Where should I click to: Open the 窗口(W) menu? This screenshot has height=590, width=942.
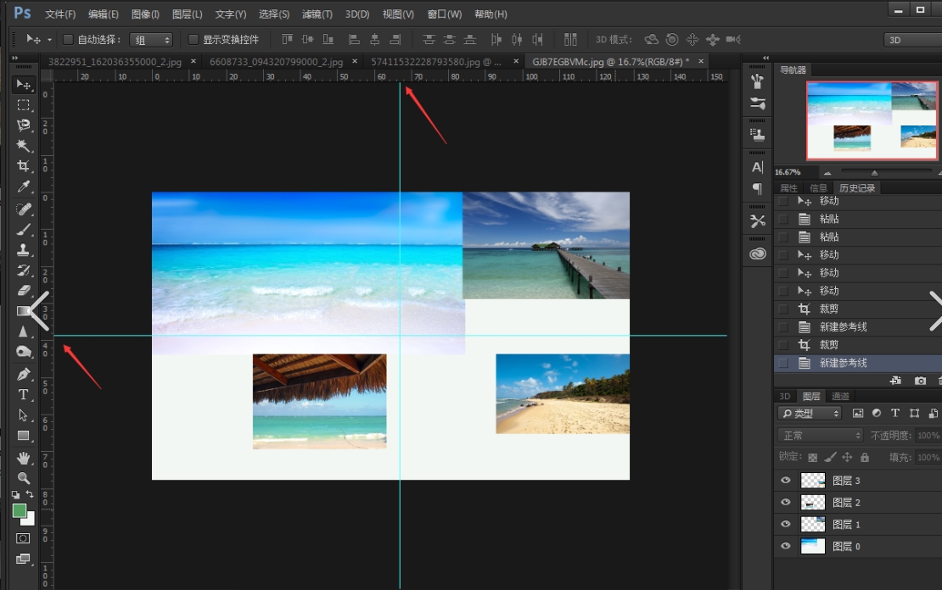point(445,14)
